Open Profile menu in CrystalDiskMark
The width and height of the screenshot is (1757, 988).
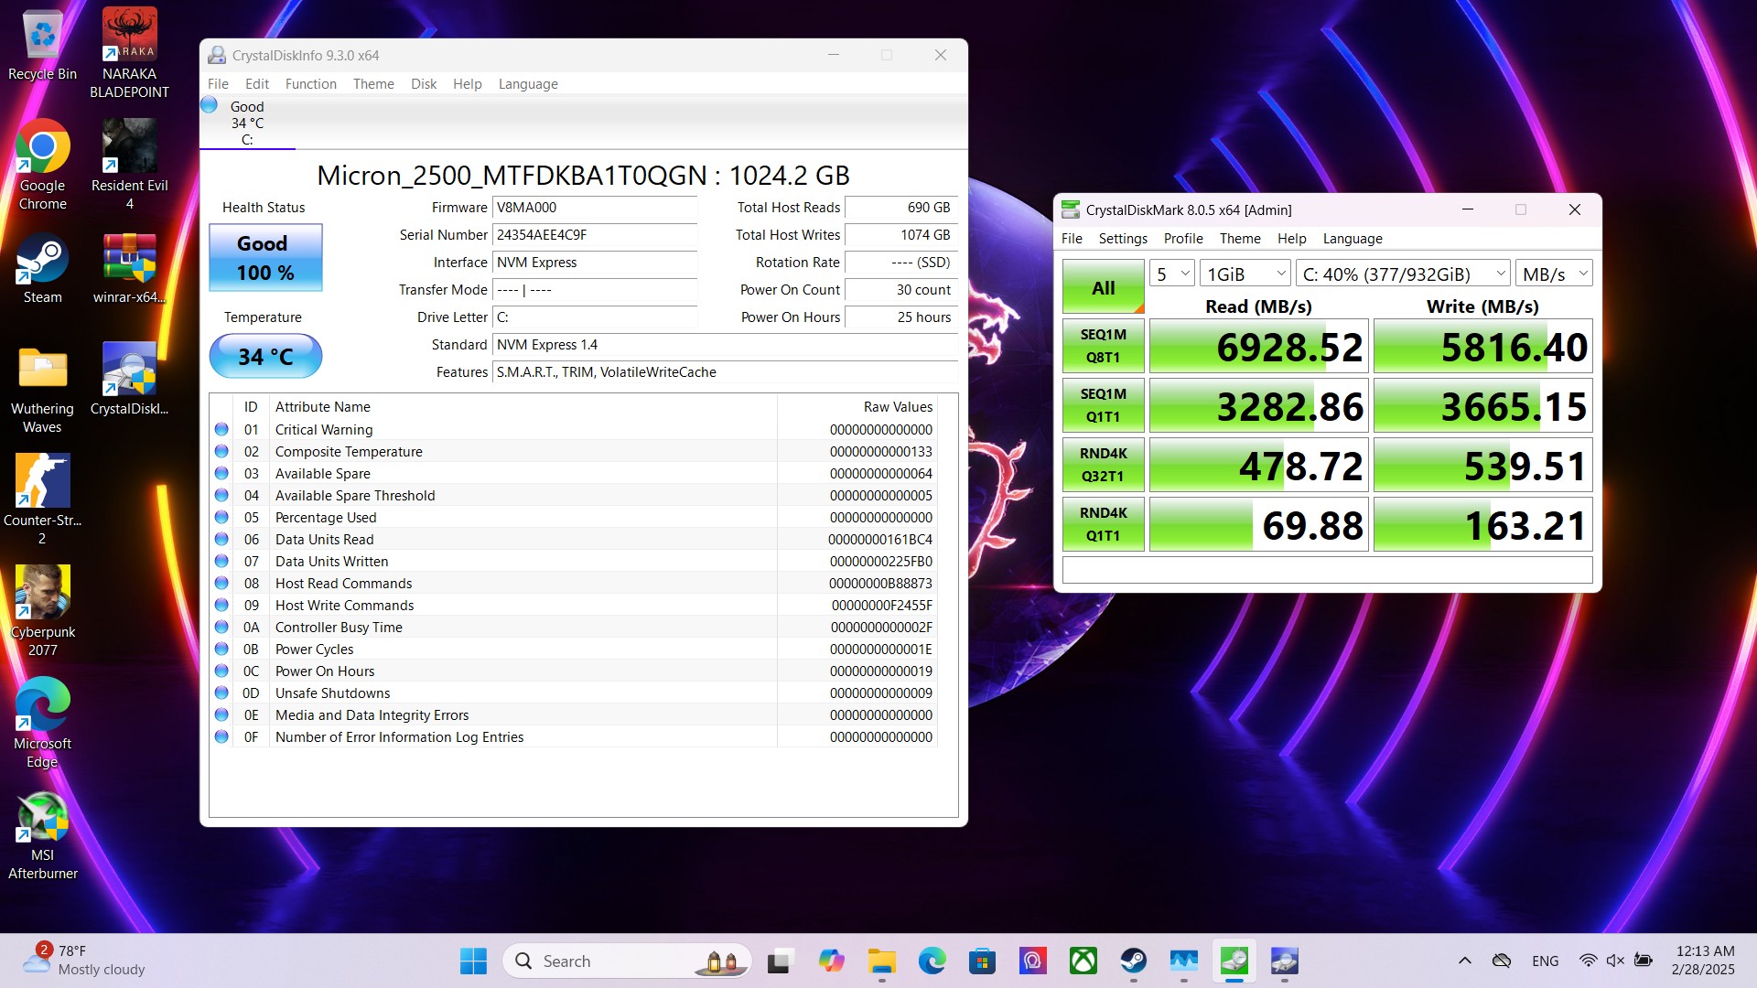coord(1183,239)
